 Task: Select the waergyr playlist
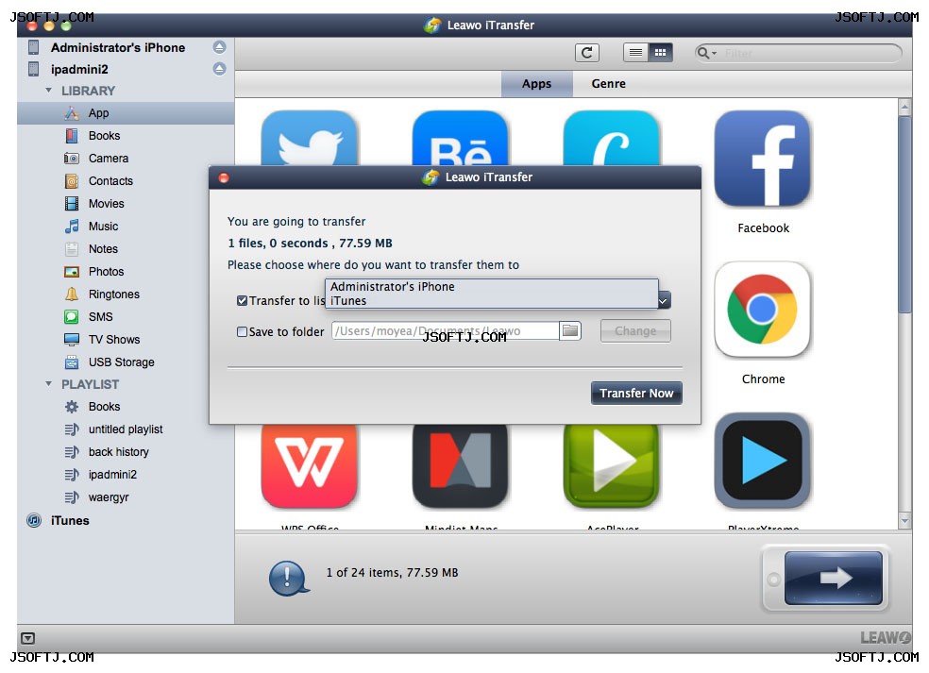(109, 497)
